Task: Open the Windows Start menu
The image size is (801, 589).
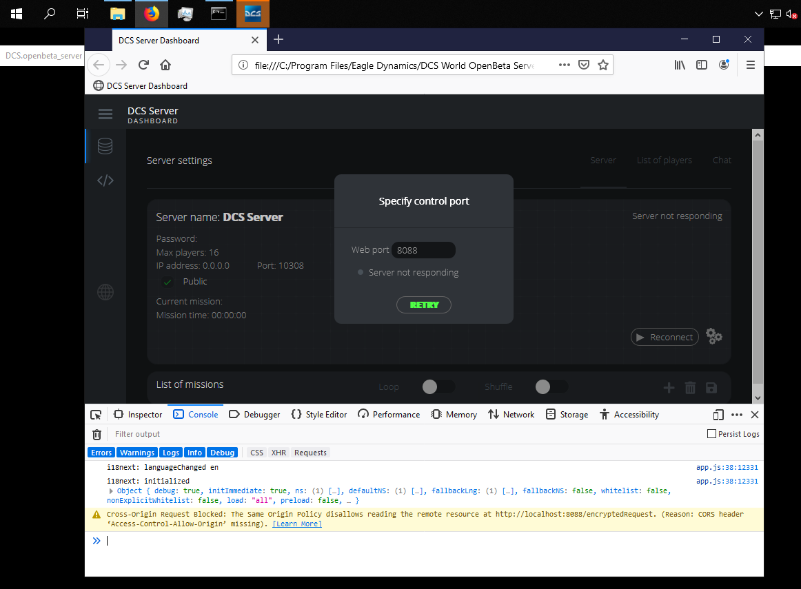Action: click(x=17, y=14)
